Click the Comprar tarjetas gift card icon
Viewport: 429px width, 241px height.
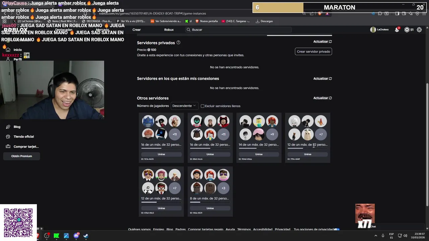[8, 146]
